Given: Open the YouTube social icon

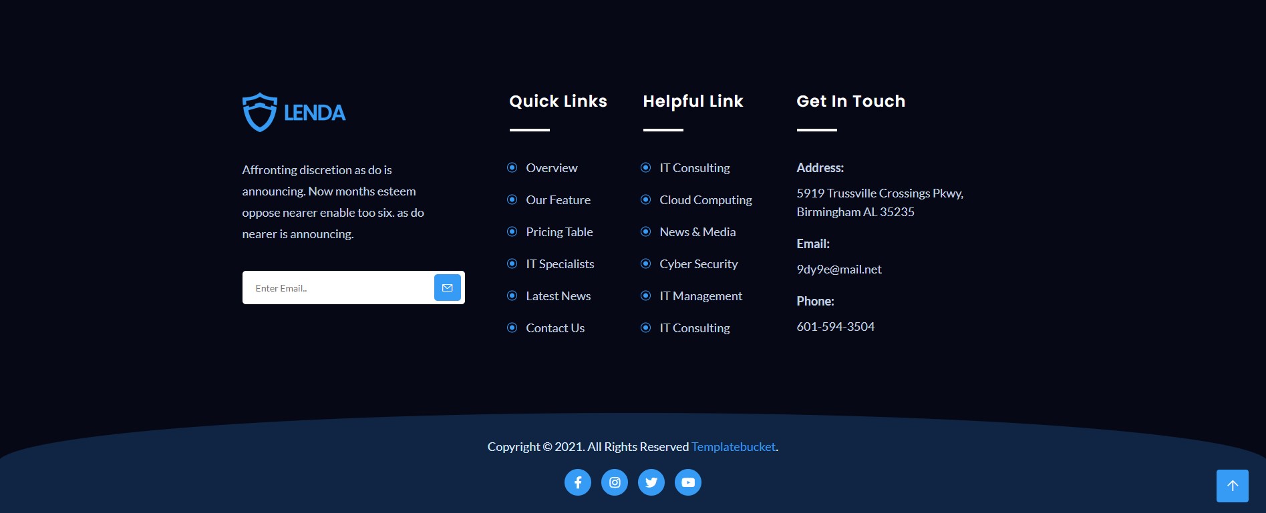Looking at the screenshot, I should tap(688, 482).
